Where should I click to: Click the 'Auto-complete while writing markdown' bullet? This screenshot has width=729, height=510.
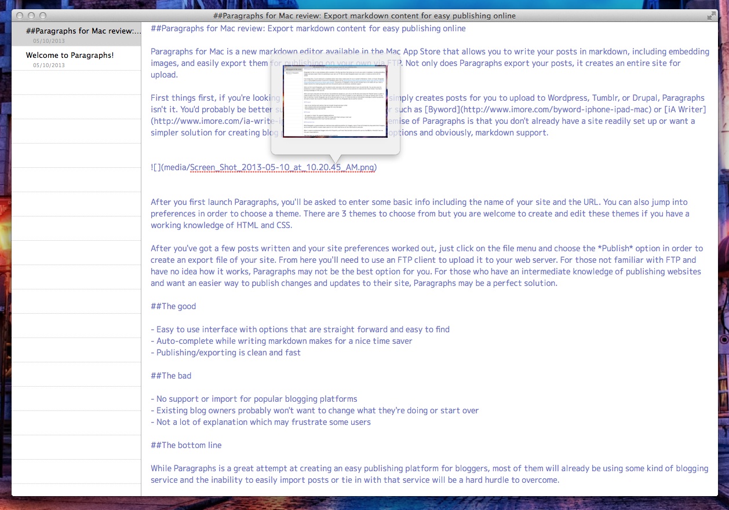point(282,341)
